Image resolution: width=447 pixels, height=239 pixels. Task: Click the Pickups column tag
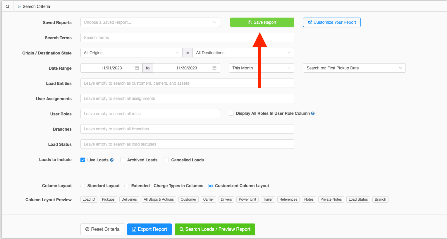(x=108, y=199)
